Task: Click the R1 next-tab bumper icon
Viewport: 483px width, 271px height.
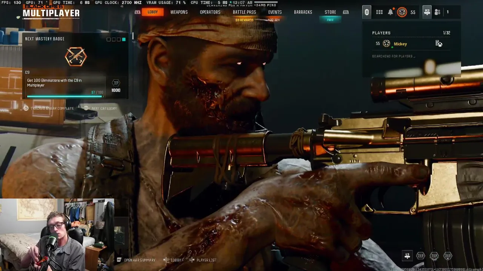Action: click(346, 12)
